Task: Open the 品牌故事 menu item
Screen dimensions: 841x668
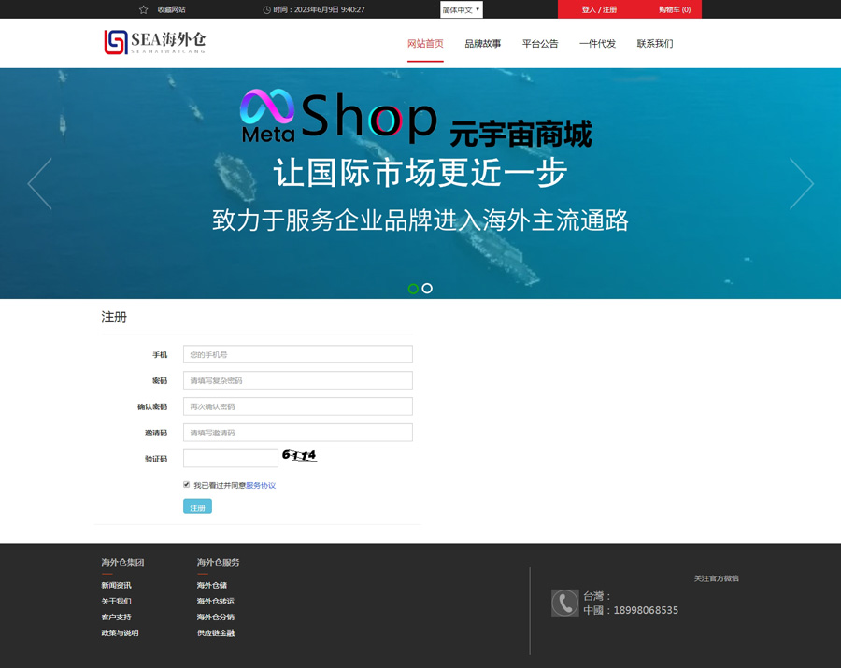Action: (482, 44)
